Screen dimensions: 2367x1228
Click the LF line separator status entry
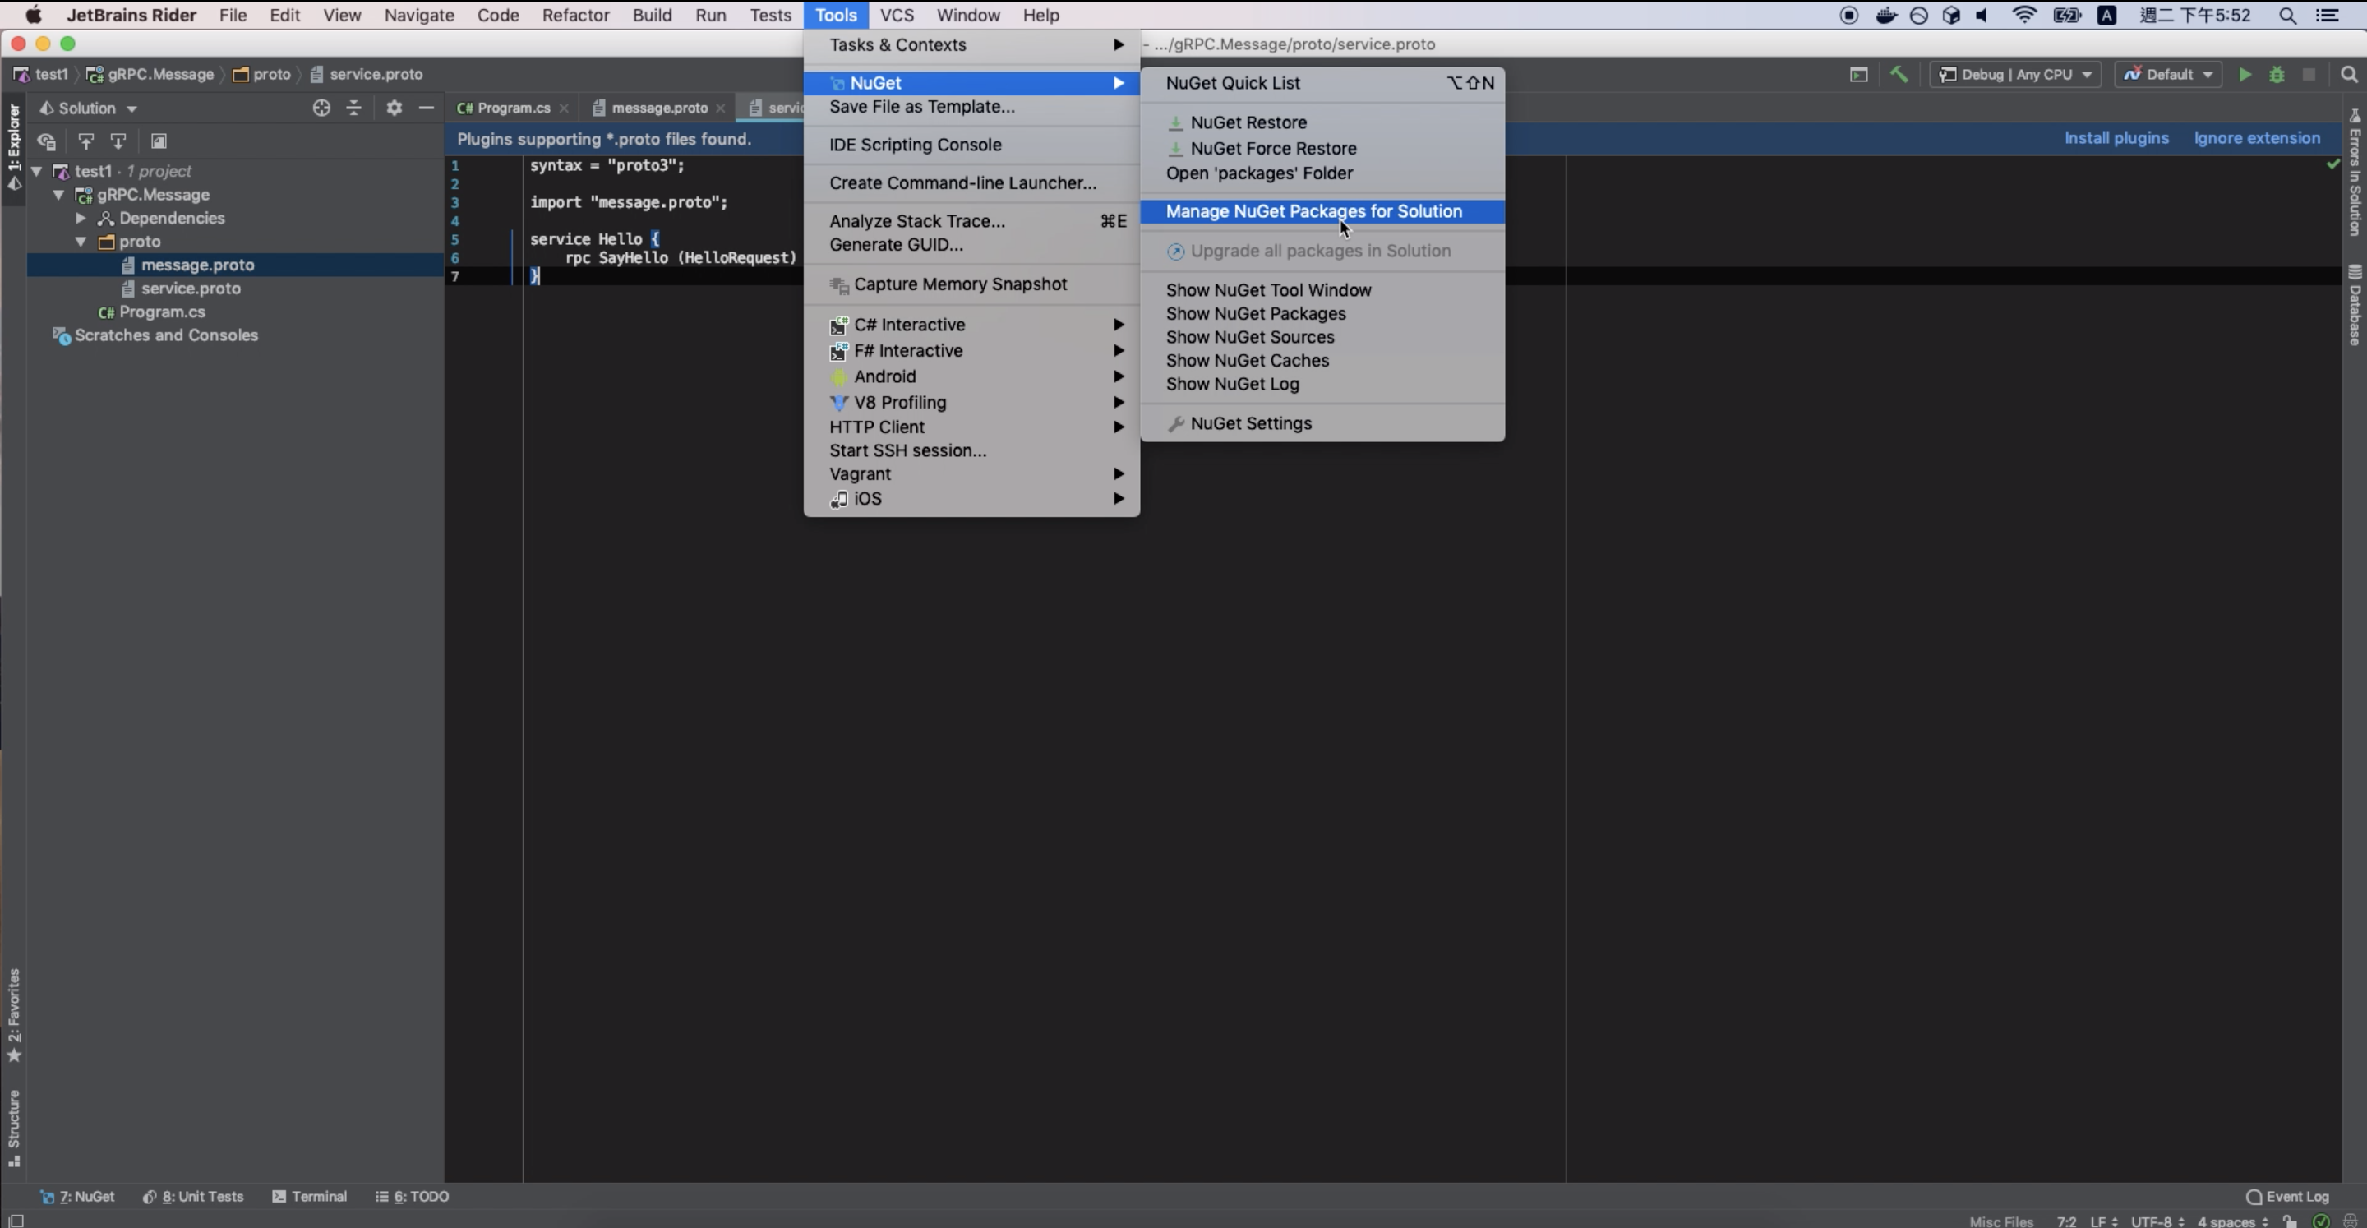[2103, 1221]
